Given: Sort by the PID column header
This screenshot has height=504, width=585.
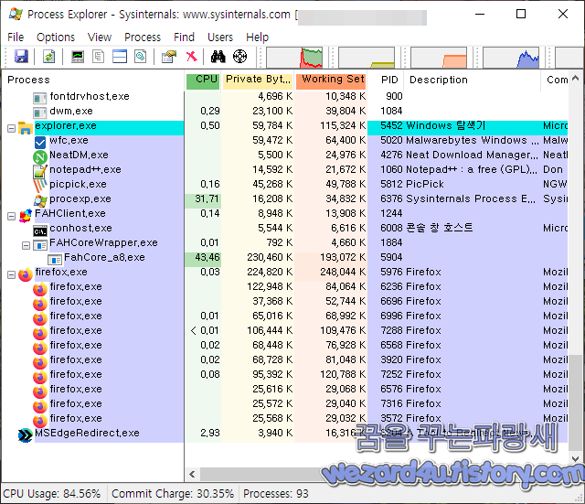Looking at the screenshot, I should 386,80.
